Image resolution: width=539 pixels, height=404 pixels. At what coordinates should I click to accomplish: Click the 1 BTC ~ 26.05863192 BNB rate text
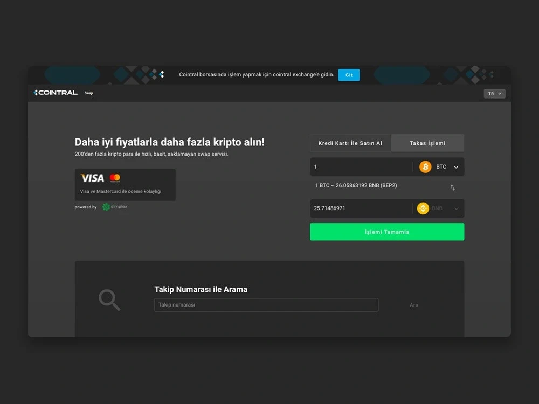point(356,185)
